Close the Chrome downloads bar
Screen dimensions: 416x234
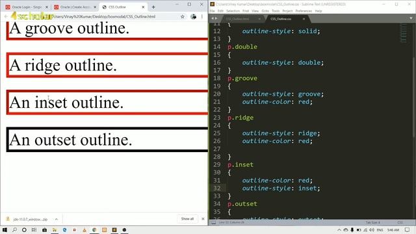coord(203,219)
